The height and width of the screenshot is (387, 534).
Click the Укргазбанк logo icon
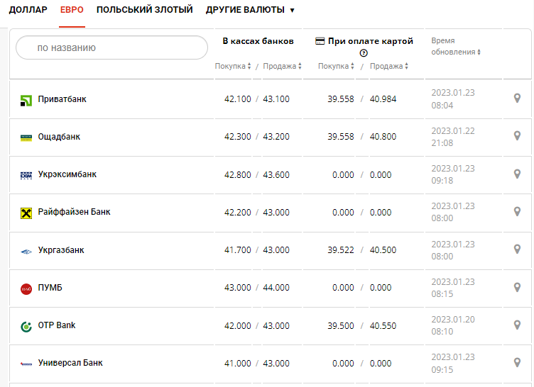point(26,251)
